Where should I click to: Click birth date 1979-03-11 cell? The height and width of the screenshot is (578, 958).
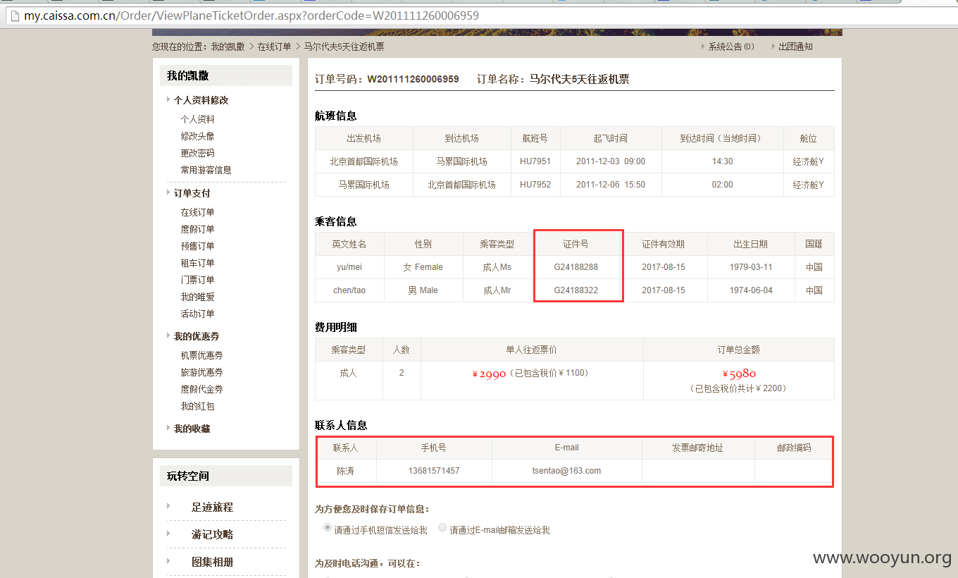[751, 267]
